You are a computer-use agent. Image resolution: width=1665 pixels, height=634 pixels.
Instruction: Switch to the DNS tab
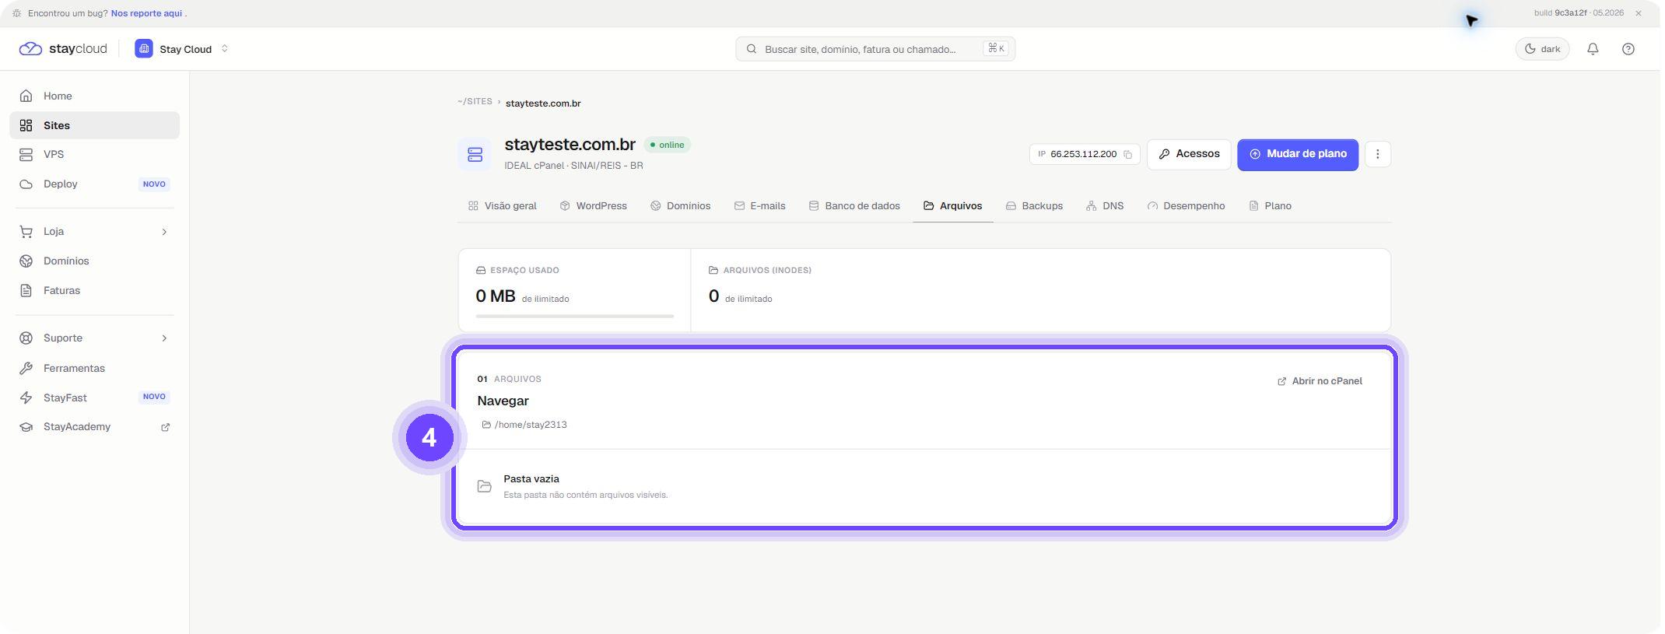[1105, 206]
